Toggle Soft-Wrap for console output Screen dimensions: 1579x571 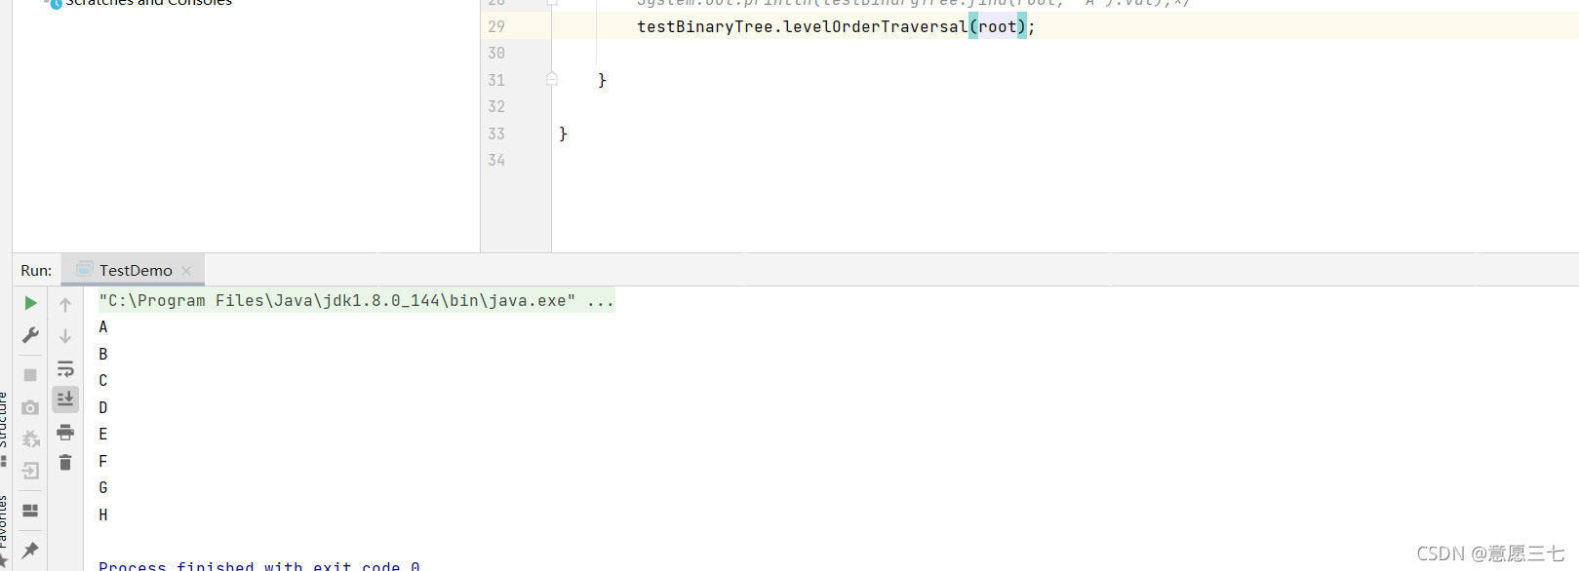click(65, 369)
